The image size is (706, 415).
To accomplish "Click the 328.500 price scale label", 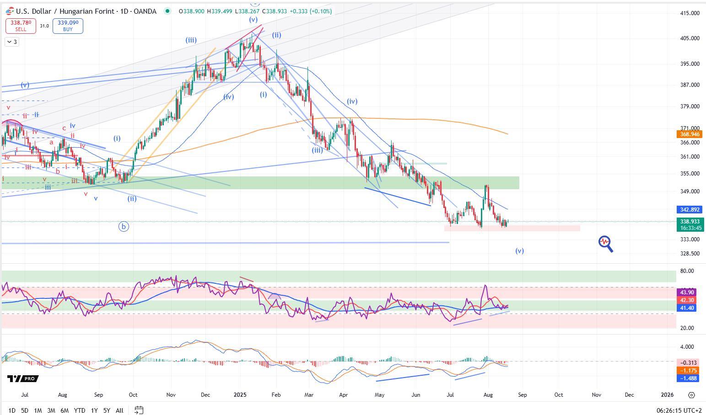I will pyautogui.click(x=690, y=254).
